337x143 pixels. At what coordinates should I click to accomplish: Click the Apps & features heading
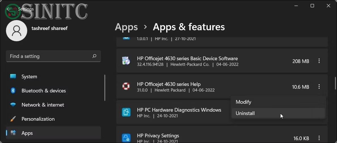[x=189, y=27]
